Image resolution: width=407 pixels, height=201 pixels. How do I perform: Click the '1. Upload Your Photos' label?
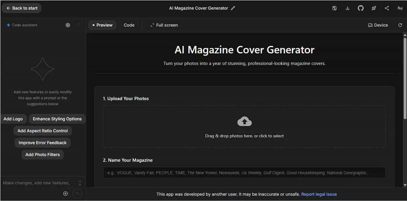click(x=126, y=98)
